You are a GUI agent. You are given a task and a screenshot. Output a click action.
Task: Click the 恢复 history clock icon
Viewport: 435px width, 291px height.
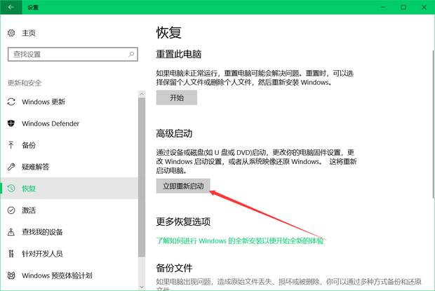click(11, 189)
